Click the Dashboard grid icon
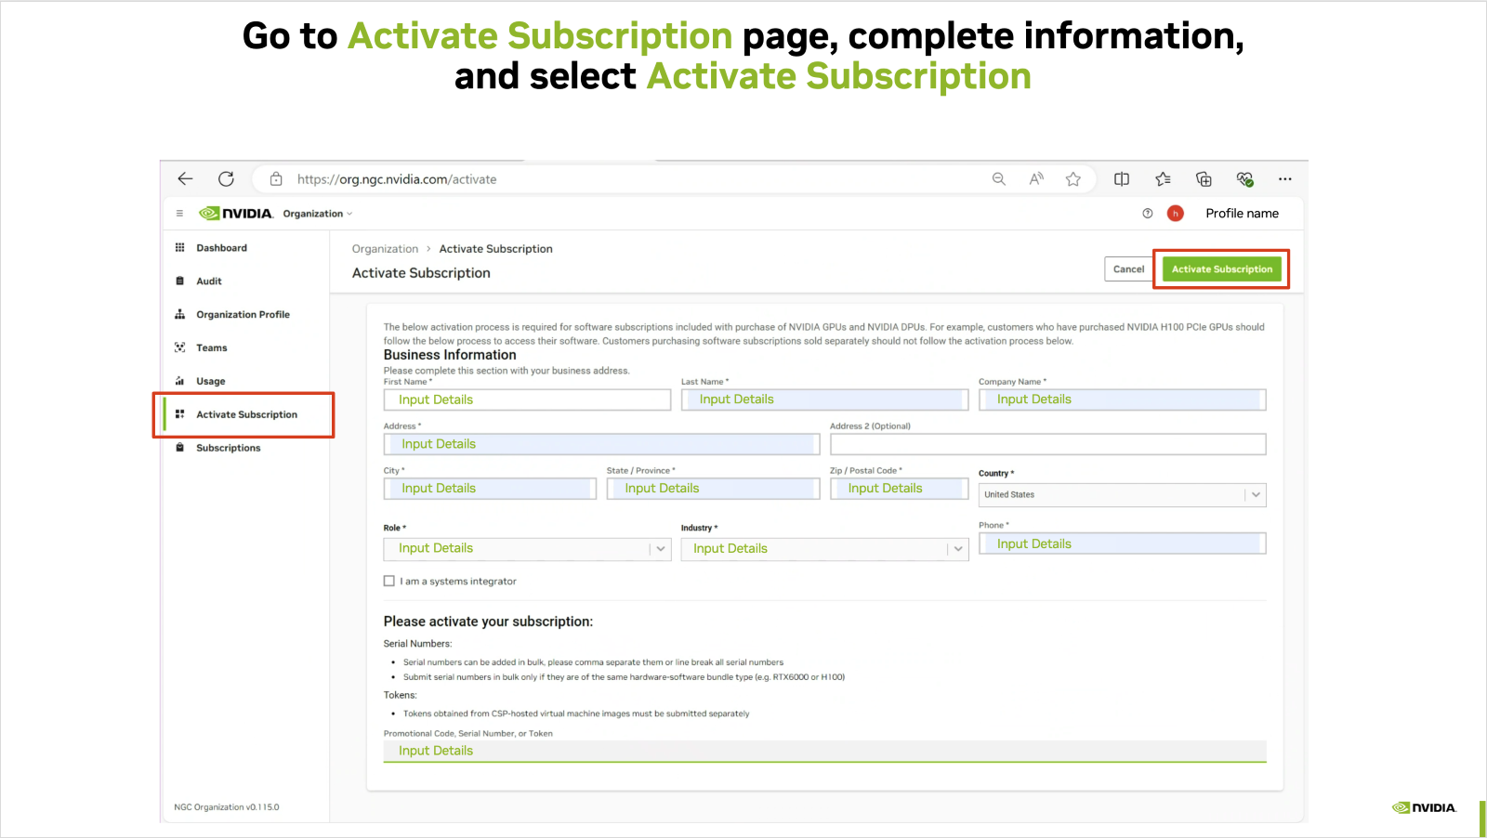 tap(180, 248)
